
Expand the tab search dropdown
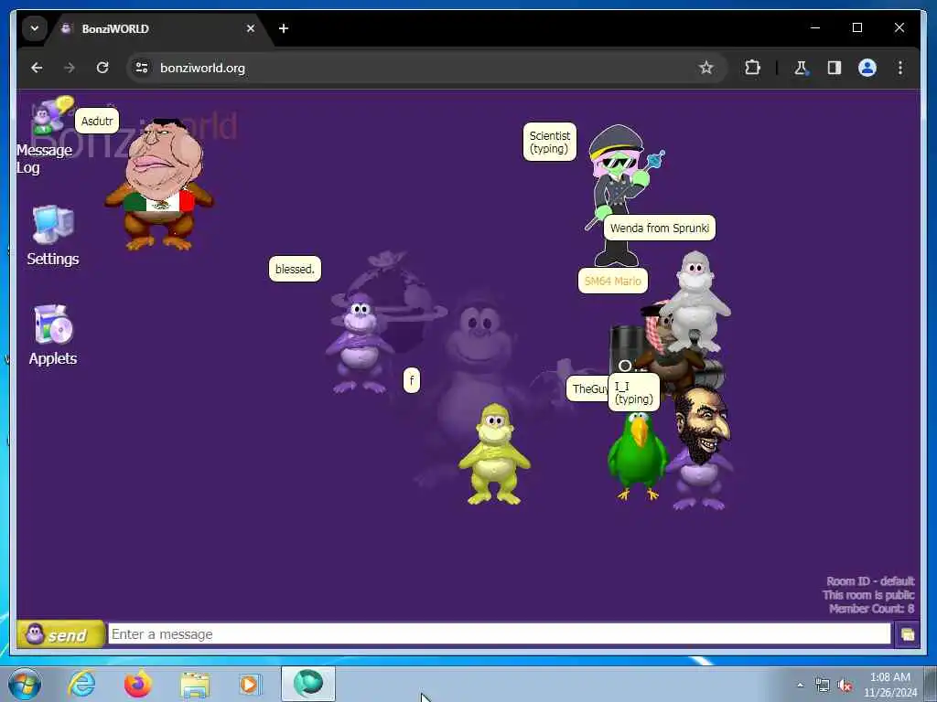[x=35, y=28]
